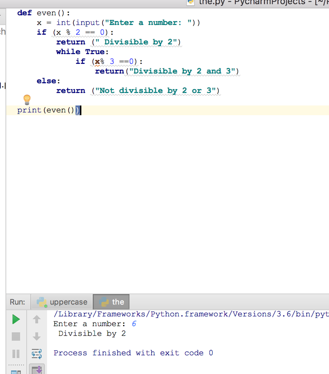The height and width of the screenshot is (374, 329).
Task: Select the entered number 6 in console
Action: 133,324
